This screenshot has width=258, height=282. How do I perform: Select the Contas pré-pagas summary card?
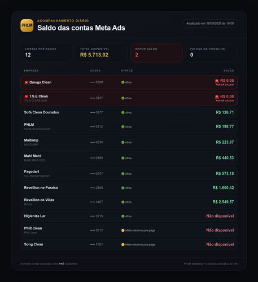pos(46,53)
